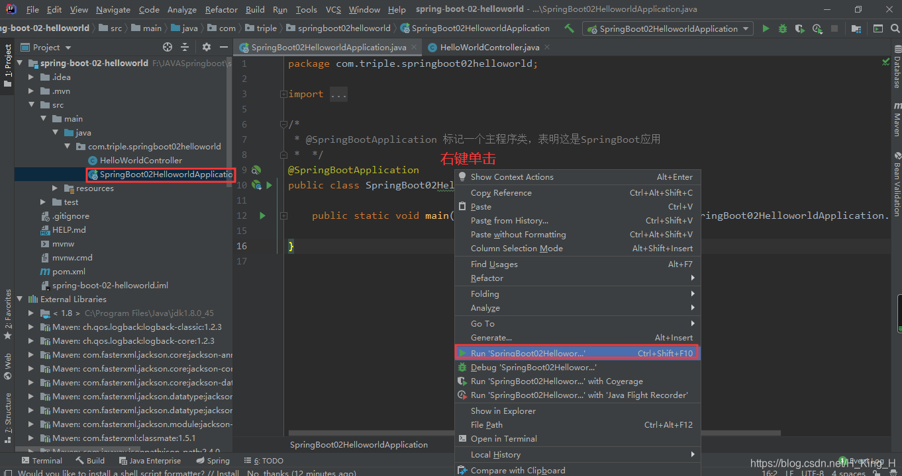Click the Stop square toolbar icon
The width and height of the screenshot is (902, 476).
pos(834,28)
